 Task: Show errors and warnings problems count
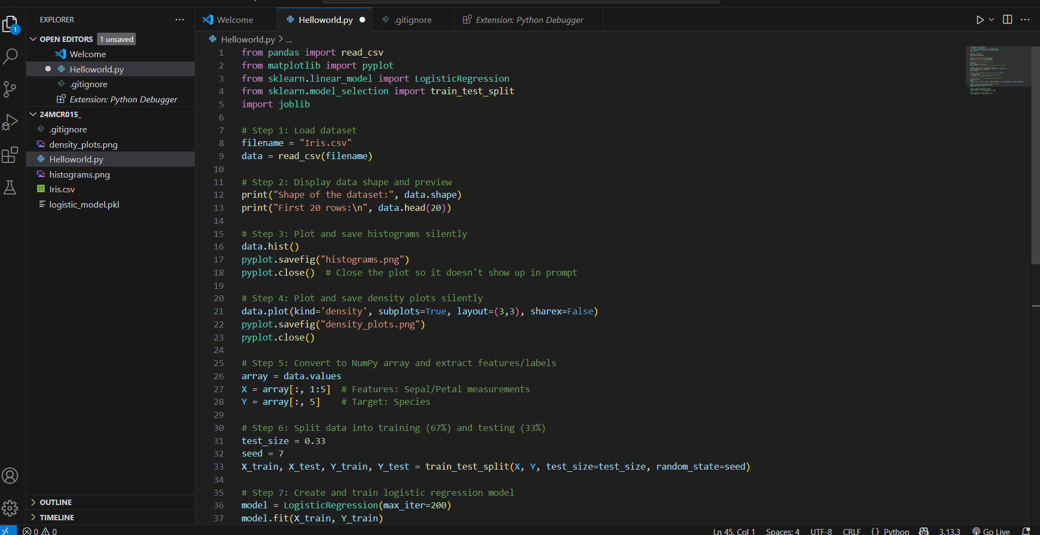click(x=40, y=531)
